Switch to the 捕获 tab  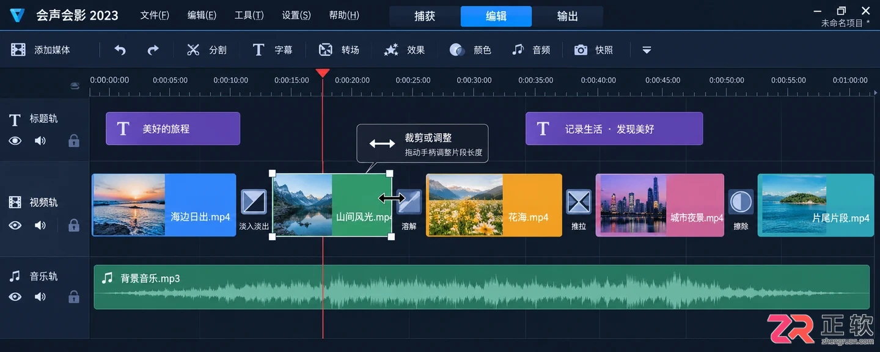425,16
